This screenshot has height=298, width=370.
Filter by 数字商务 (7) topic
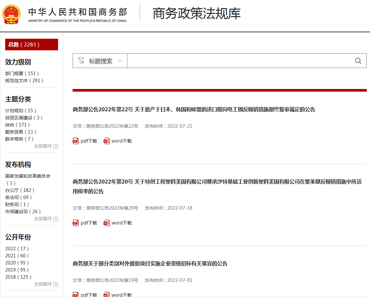coord(19,139)
